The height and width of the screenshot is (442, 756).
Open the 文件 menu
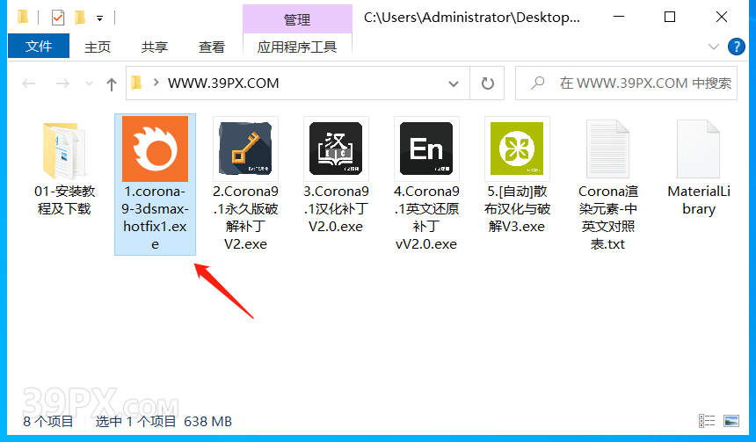39,47
